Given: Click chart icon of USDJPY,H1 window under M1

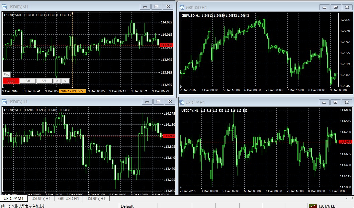Looking at the screenshot, I should point(4,102).
